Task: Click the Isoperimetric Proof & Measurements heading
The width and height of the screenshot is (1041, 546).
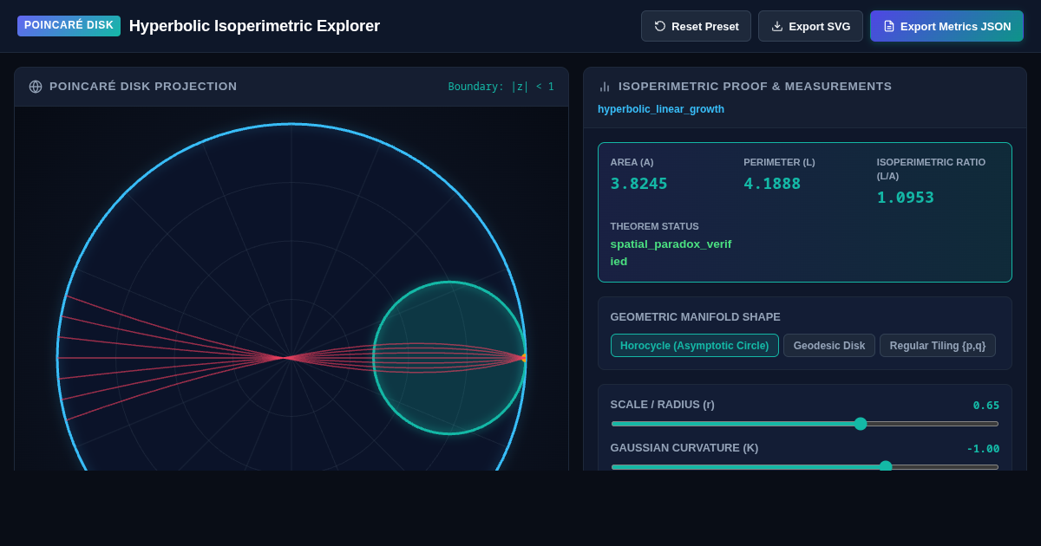Action: tap(755, 87)
